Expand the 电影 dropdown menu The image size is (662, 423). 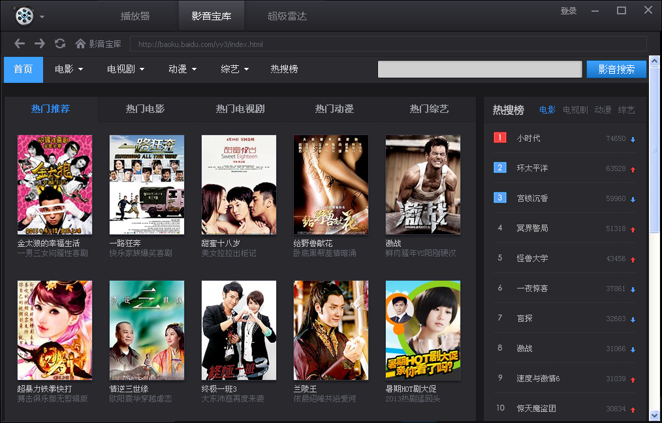tap(69, 69)
